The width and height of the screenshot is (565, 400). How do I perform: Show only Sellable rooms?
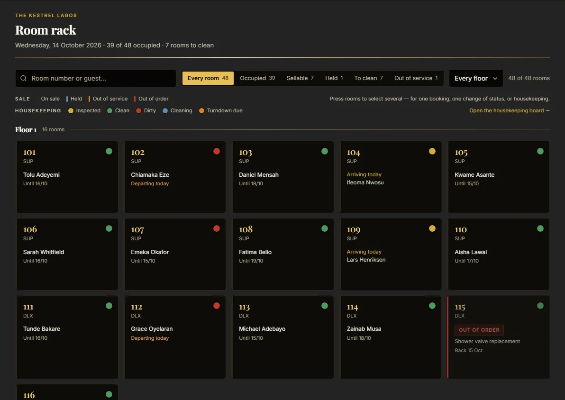tap(300, 78)
